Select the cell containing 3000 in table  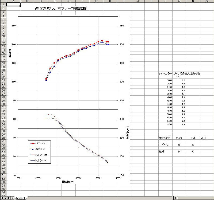[x=165, y=80]
